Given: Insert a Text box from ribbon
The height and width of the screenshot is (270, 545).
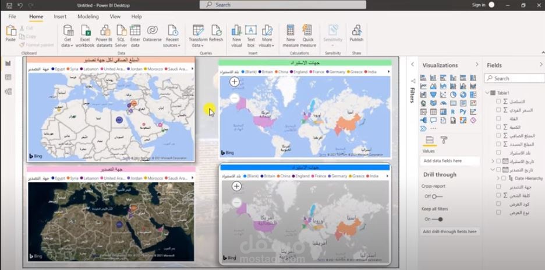Looking at the screenshot, I should pyautogui.click(x=251, y=36).
